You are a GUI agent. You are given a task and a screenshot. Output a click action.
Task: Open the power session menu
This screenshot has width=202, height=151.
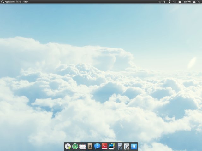pos(199,2)
